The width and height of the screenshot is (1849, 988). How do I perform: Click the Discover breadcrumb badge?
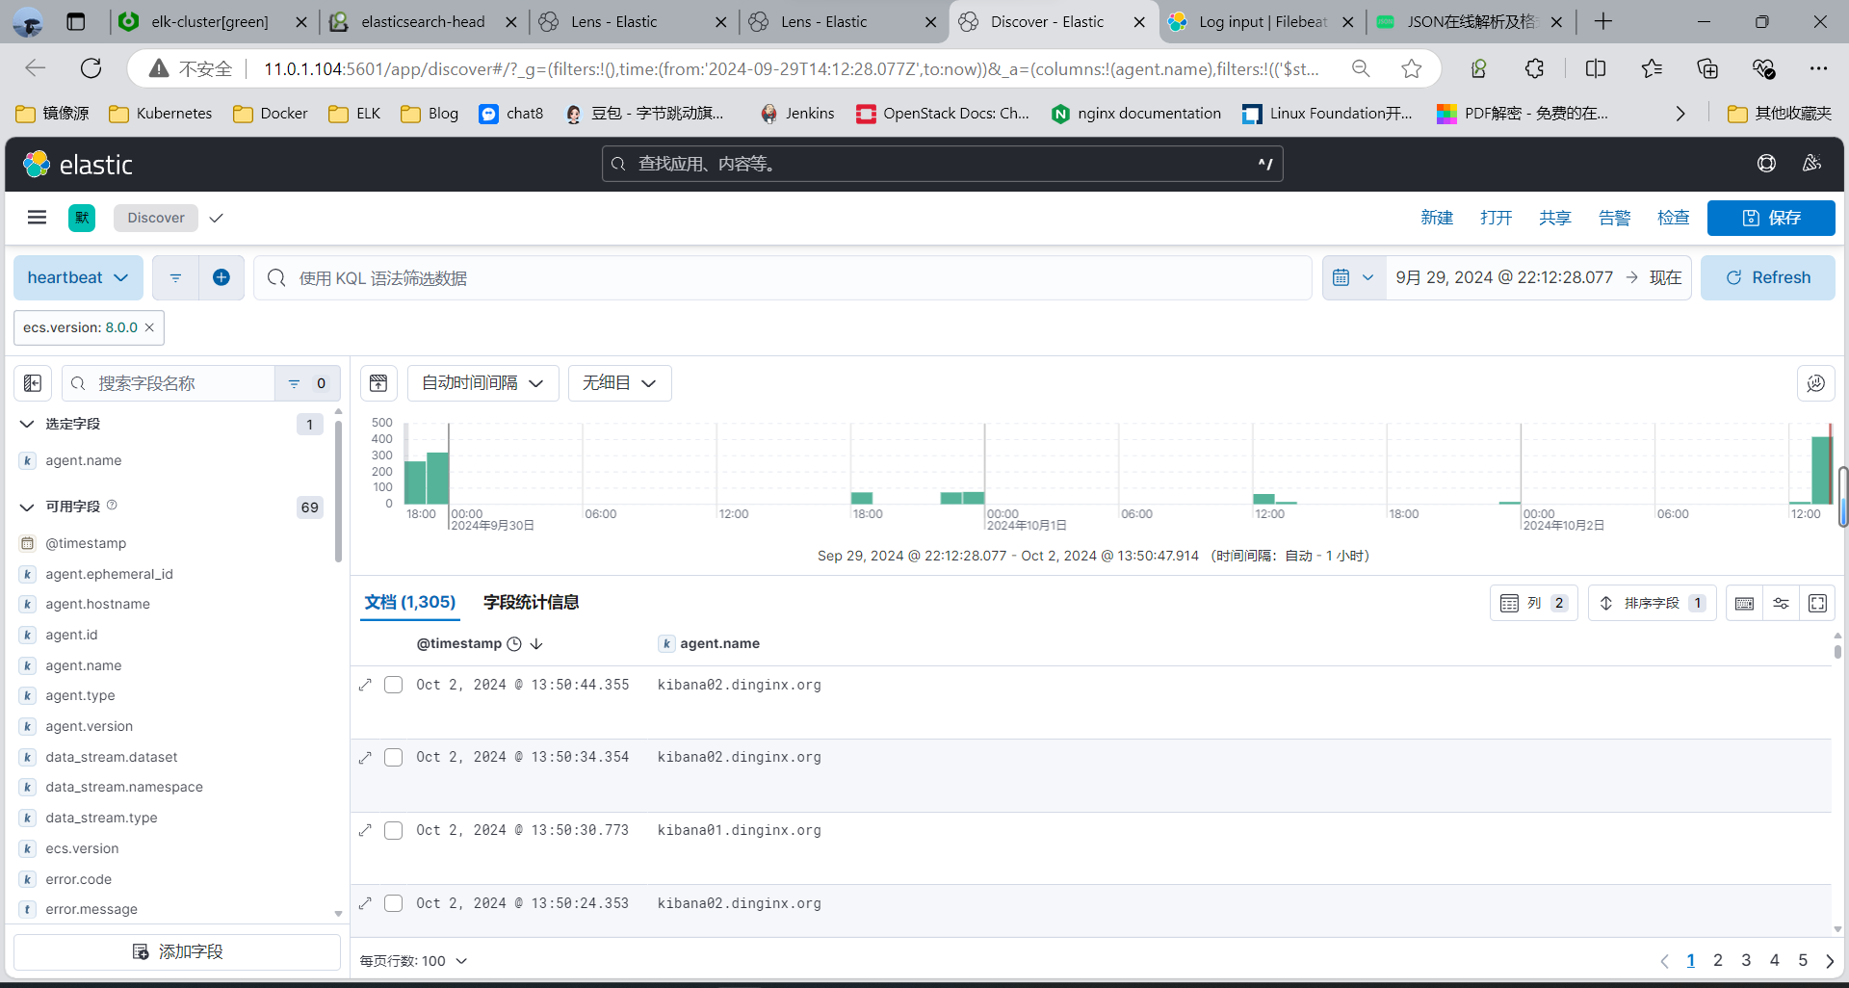pyautogui.click(x=155, y=218)
